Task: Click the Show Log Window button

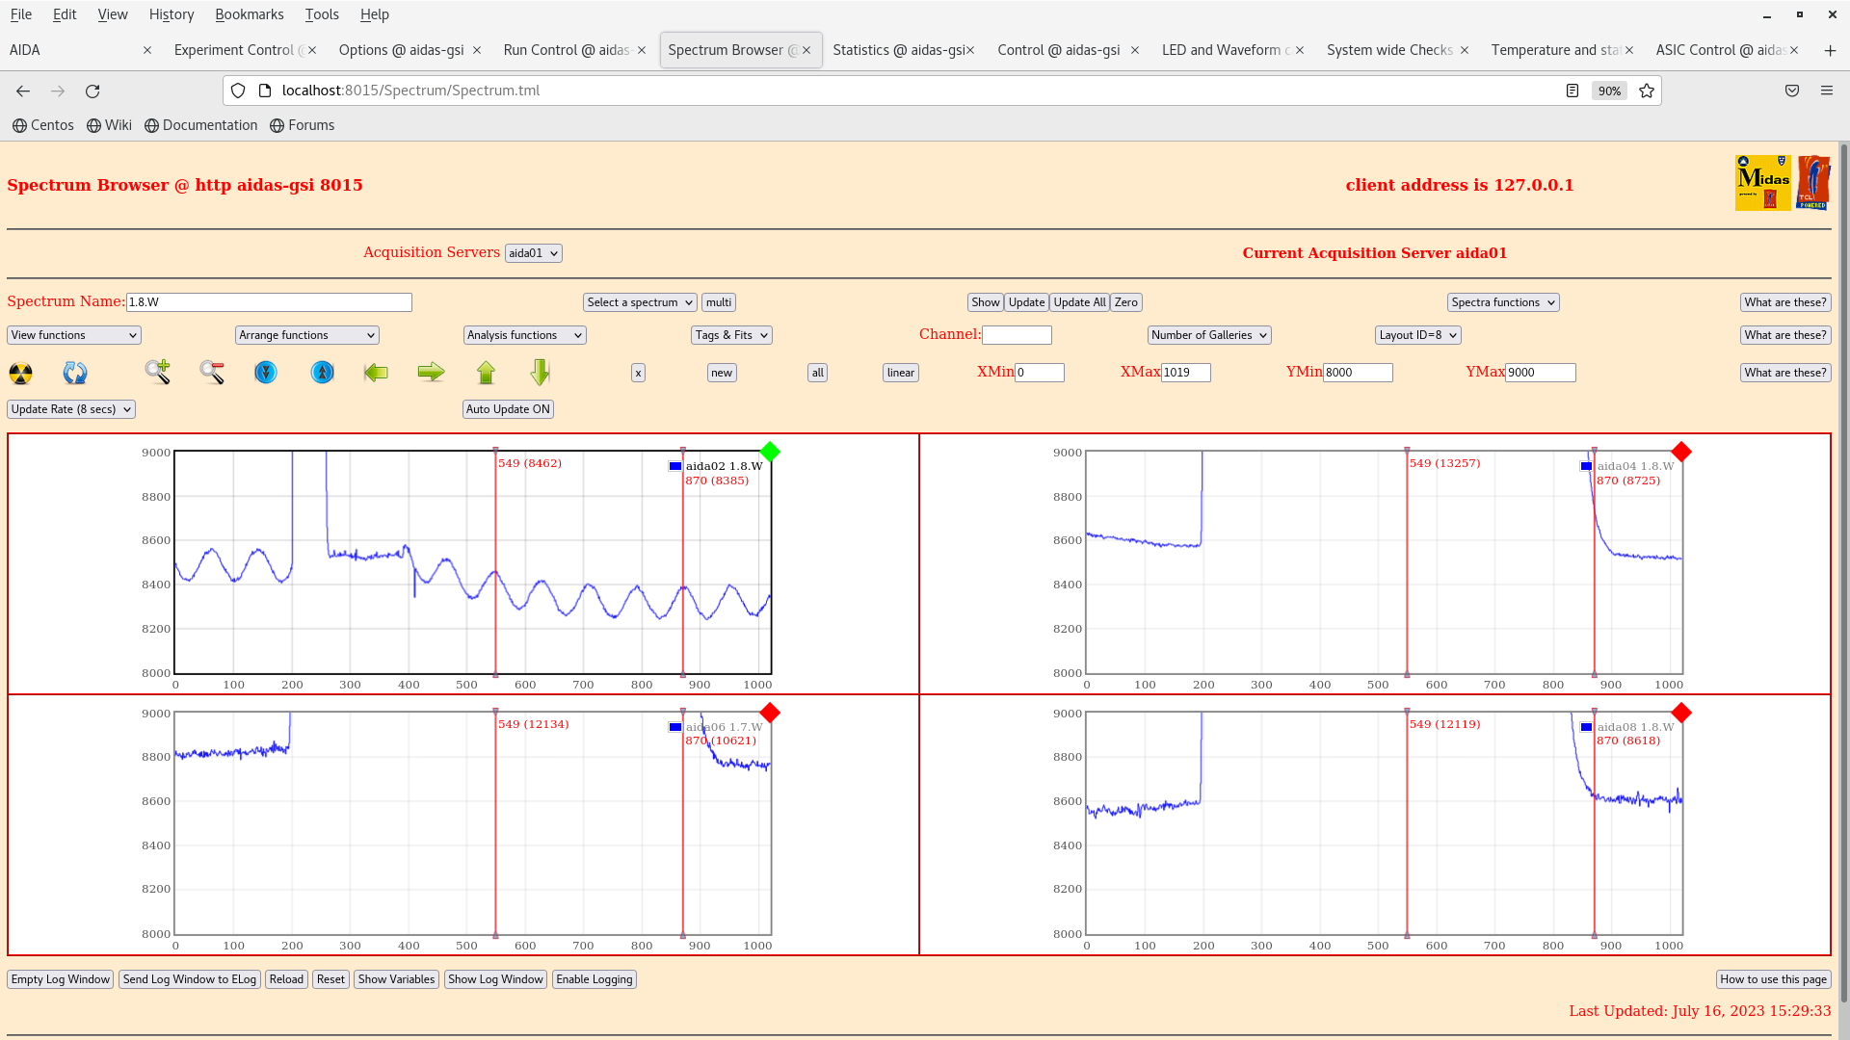Action: [495, 979]
